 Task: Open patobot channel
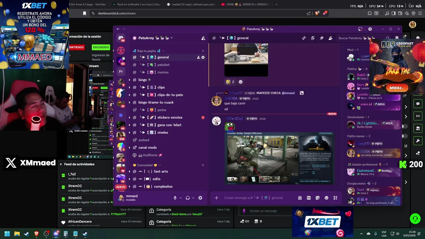click(x=168, y=65)
